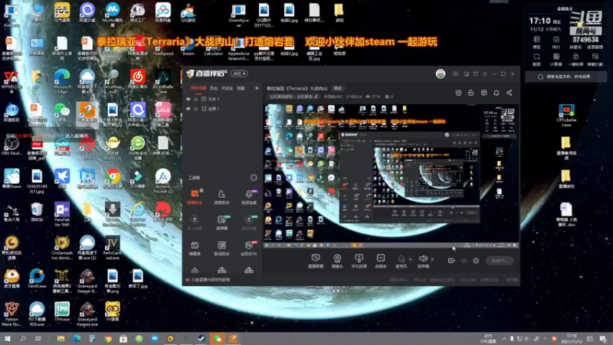
Task: Toggle visibility eye of 全屏 1 source
Action: (188, 109)
